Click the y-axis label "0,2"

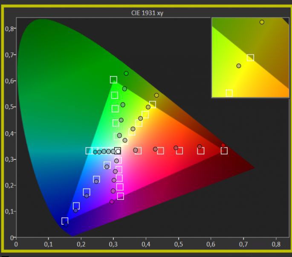point(9,186)
